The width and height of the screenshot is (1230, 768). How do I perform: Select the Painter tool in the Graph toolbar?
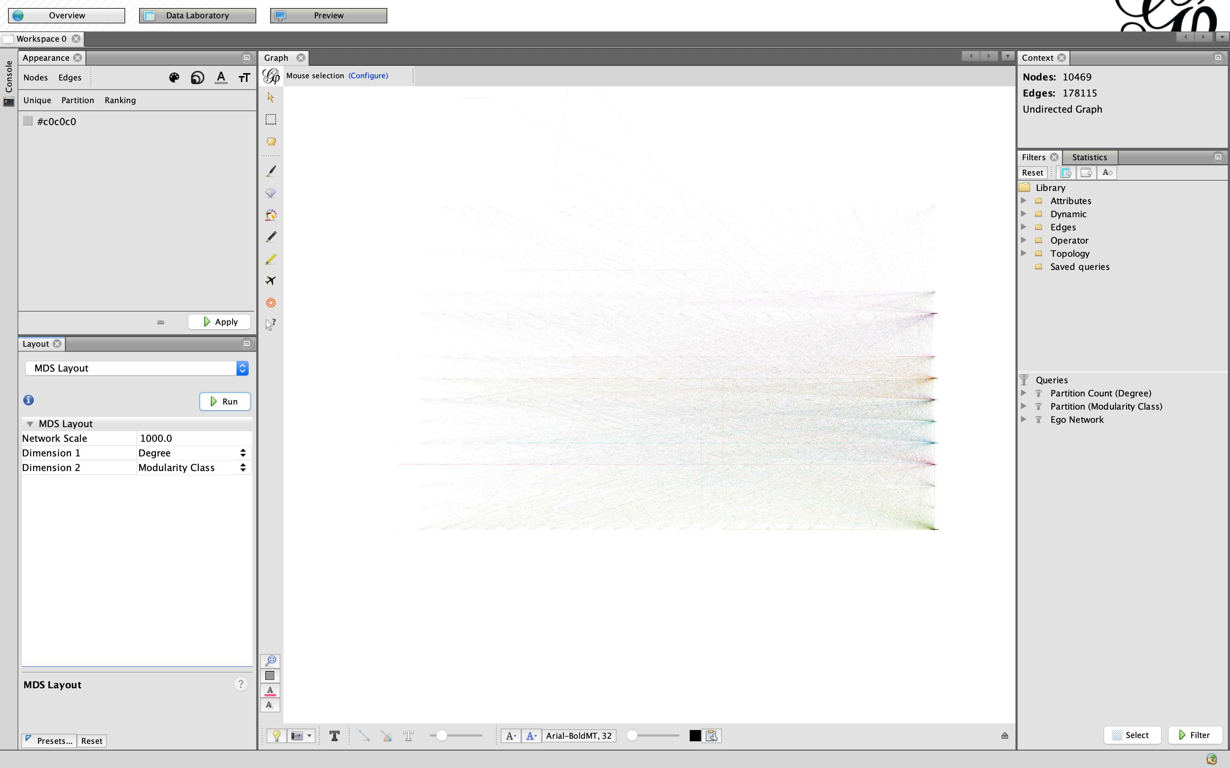tap(271, 171)
